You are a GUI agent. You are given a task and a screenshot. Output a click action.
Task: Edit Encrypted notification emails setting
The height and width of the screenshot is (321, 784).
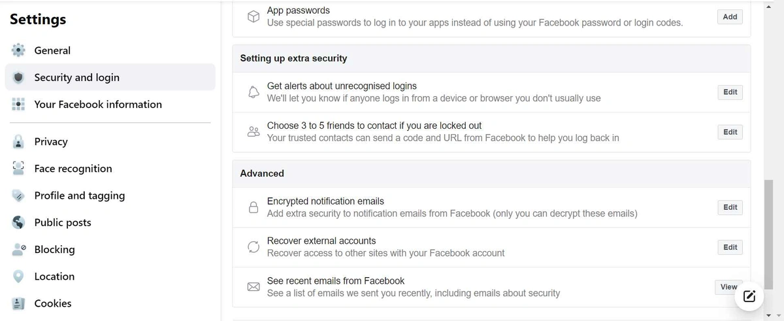730,207
